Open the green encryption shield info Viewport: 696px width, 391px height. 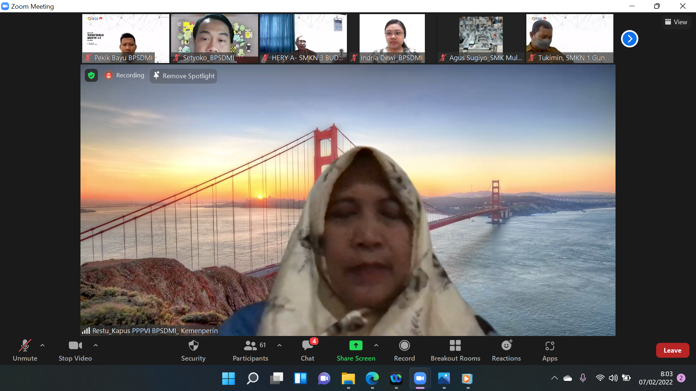coord(91,75)
